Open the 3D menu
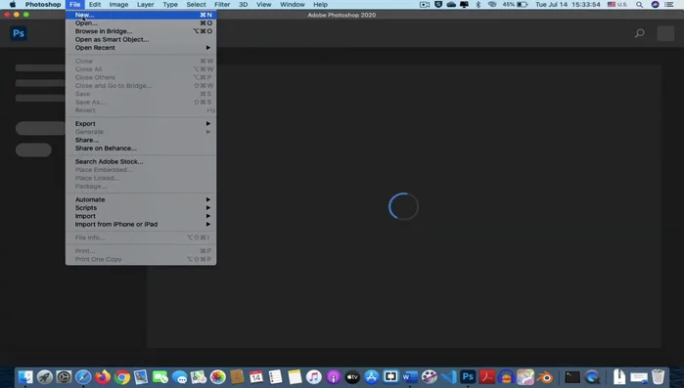The width and height of the screenshot is (684, 388). click(x=243, y=4)
